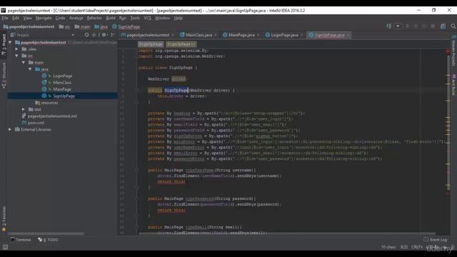Open the Navigate menu
Image resolution: width=457 pixels, height=257 pixels.
[44, 18]
